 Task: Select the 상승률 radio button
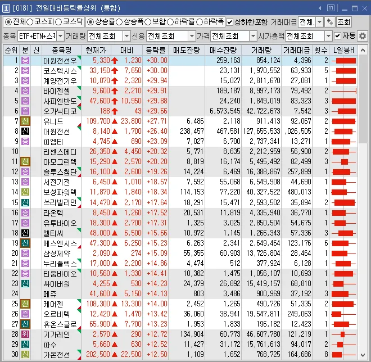pyautogui.click(x=90, y=22)
